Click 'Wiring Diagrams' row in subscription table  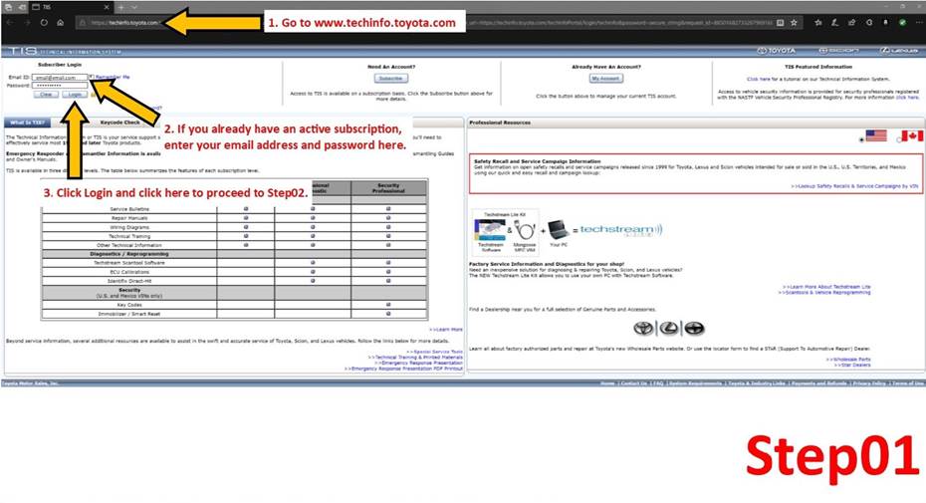pyautogui.click(x=234, y=227)
